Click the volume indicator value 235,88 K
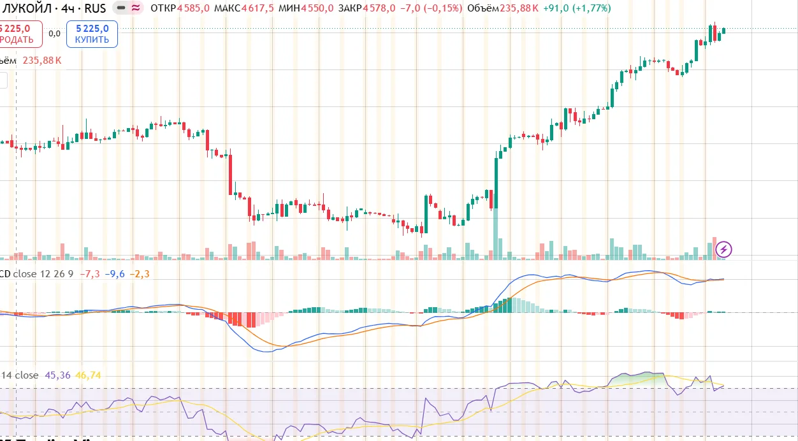The image size is (798, 441). [x=42, y=61]
